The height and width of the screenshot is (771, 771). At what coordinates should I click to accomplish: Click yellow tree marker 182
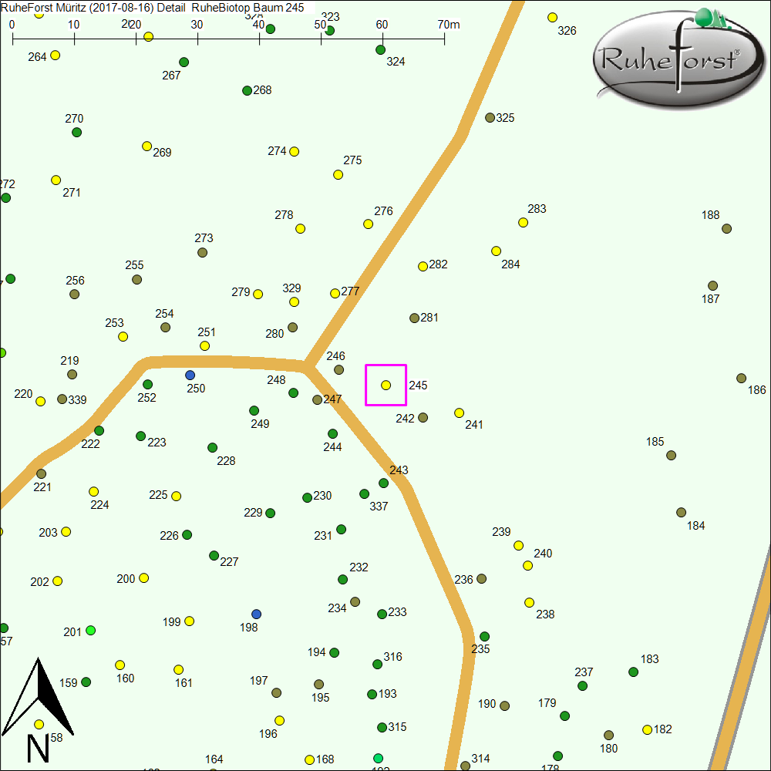click(647, 729)
